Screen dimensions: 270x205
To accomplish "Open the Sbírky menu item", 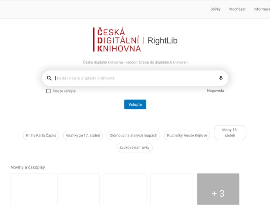I will point(215,9).
